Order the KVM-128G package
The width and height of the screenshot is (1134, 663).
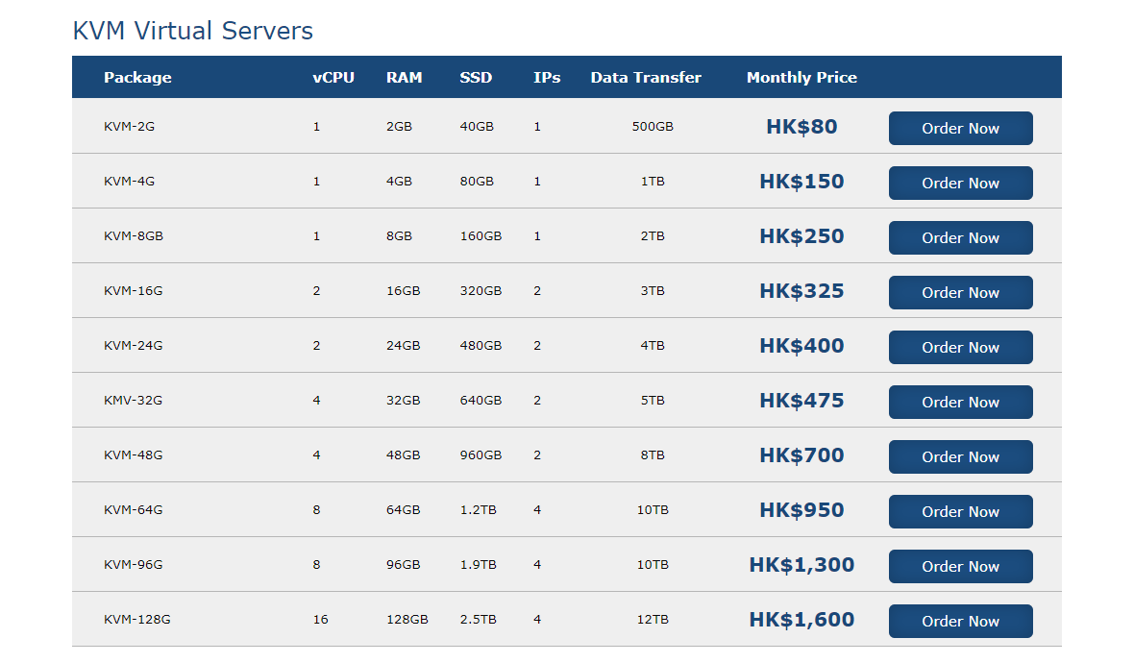click(960, 621)
